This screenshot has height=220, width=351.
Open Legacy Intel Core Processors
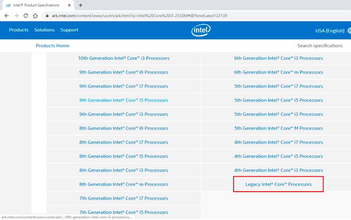point(278,184)
